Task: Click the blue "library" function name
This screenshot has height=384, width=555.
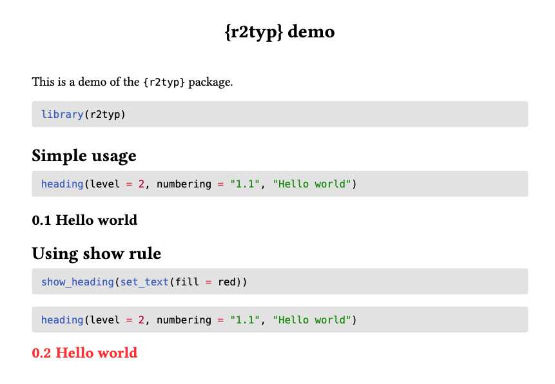Action: 62,115
